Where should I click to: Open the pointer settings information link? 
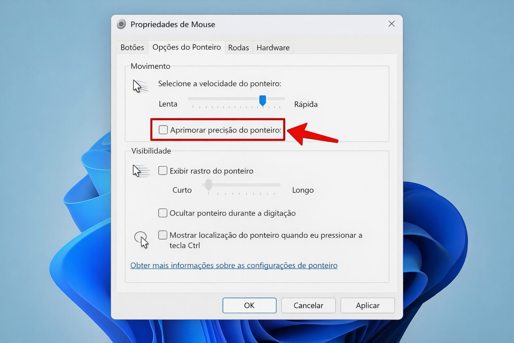[234, 265]
